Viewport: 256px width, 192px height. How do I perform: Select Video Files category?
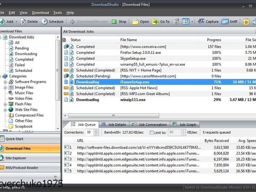tap(23, 98)
